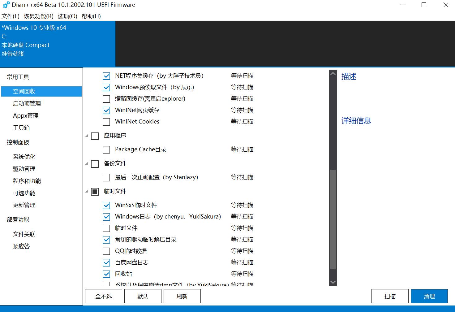
Task: Open 工具箱 in the sidebar
Action: click(21, 127)
